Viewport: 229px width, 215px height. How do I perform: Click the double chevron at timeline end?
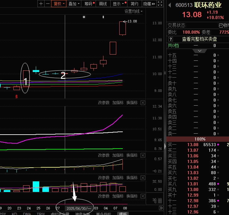161,208
